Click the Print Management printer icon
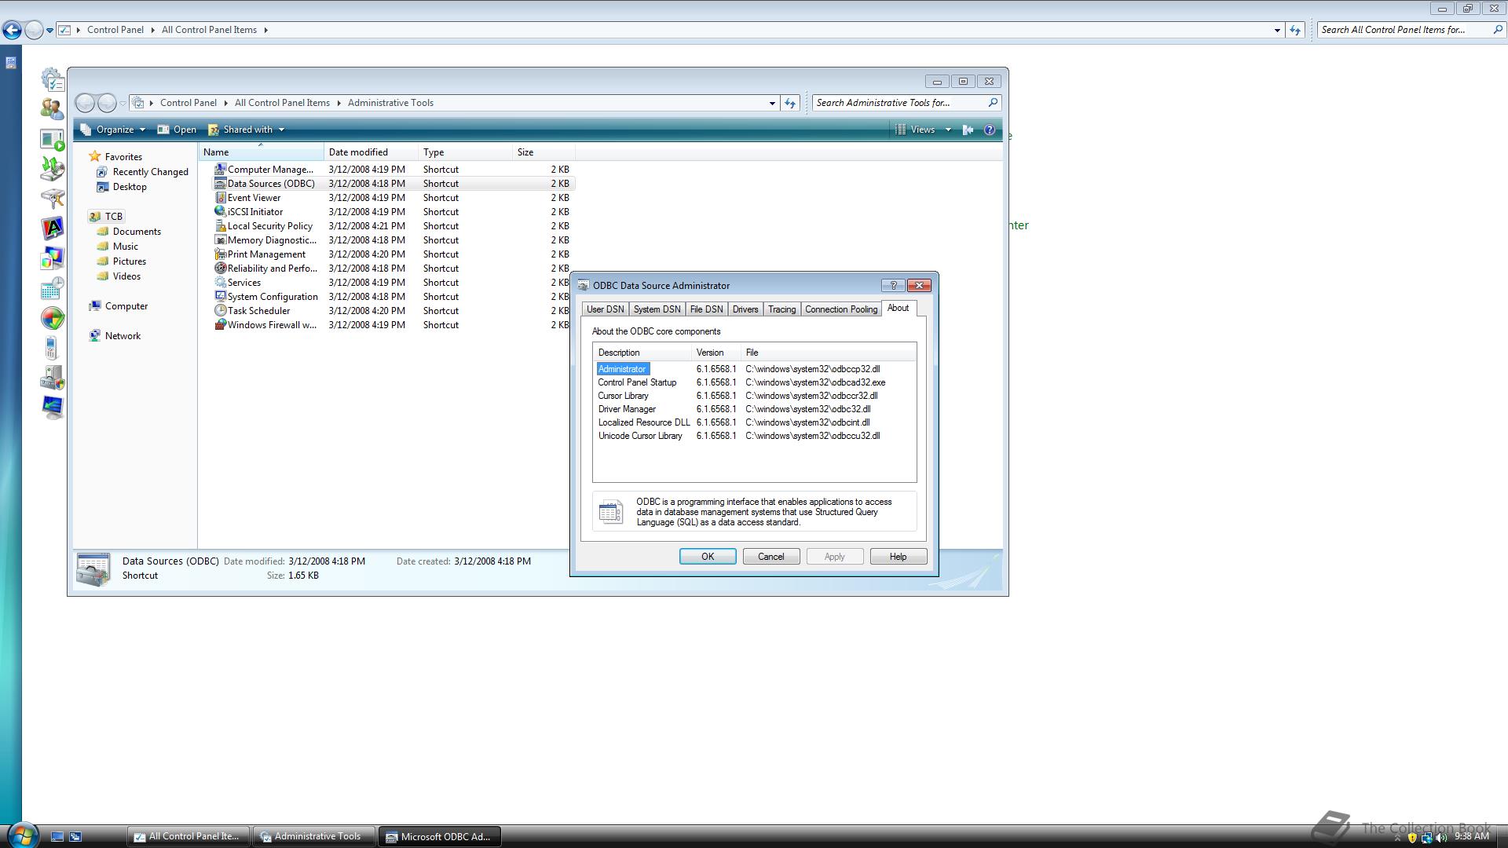This screenshot has width=1508, height=848. pos(221,254)
